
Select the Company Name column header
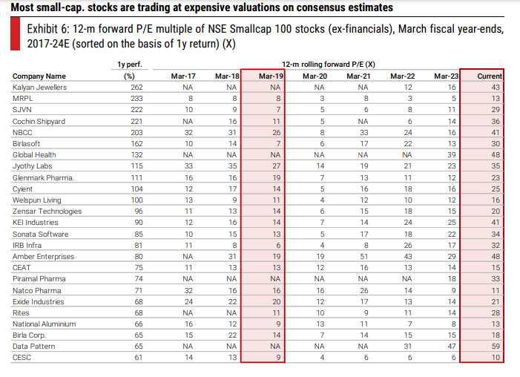click(39, 76)
